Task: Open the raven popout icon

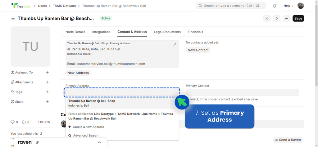Action: coord(37,143)
